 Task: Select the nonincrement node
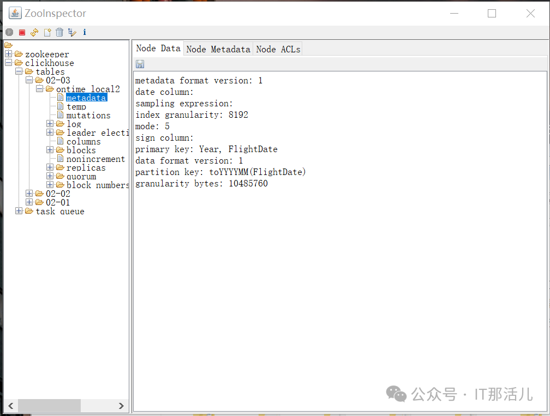point(95,159)
